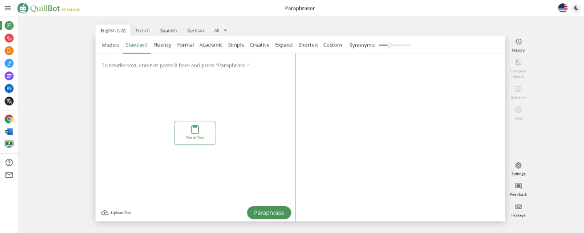Click the Upload Doc option
The image size is (584, 233).
point(116,212)
